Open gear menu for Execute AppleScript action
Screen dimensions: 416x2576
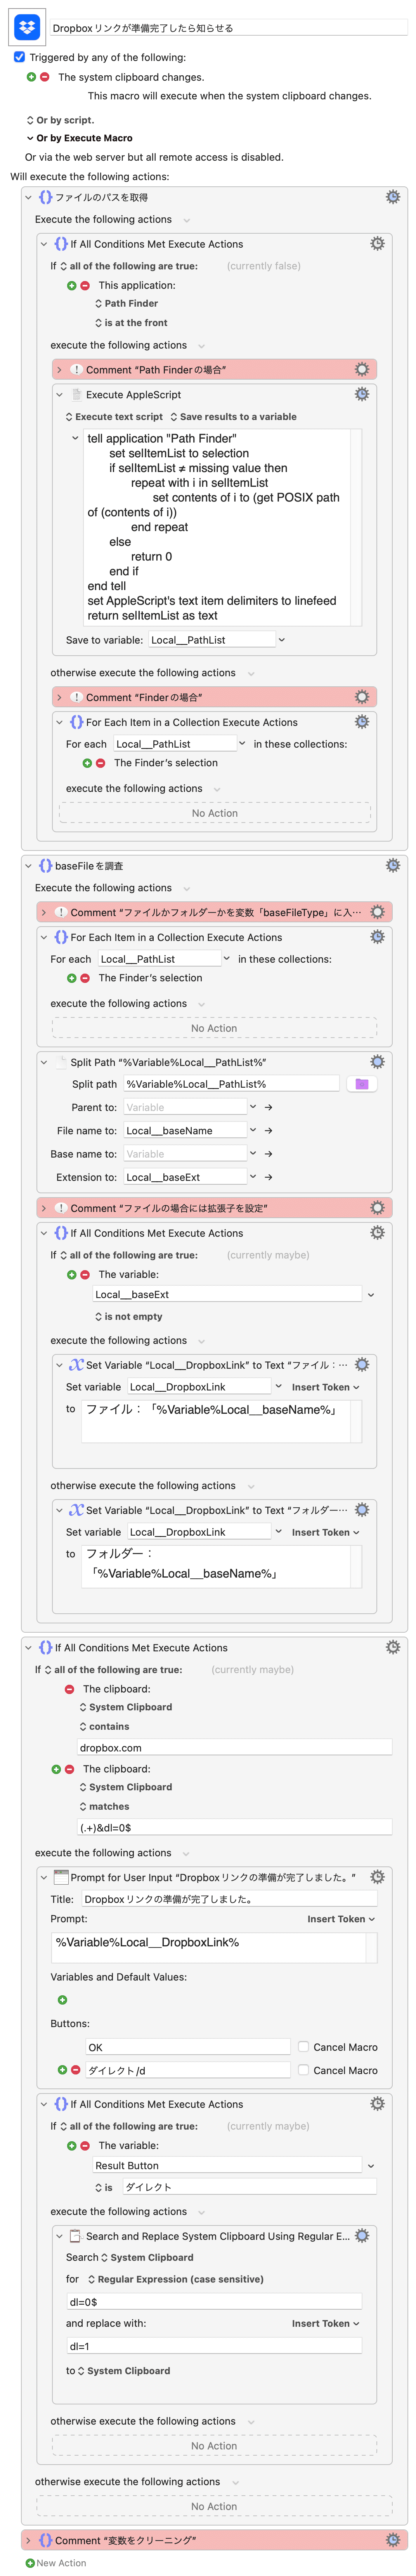(x=362, y=394)
